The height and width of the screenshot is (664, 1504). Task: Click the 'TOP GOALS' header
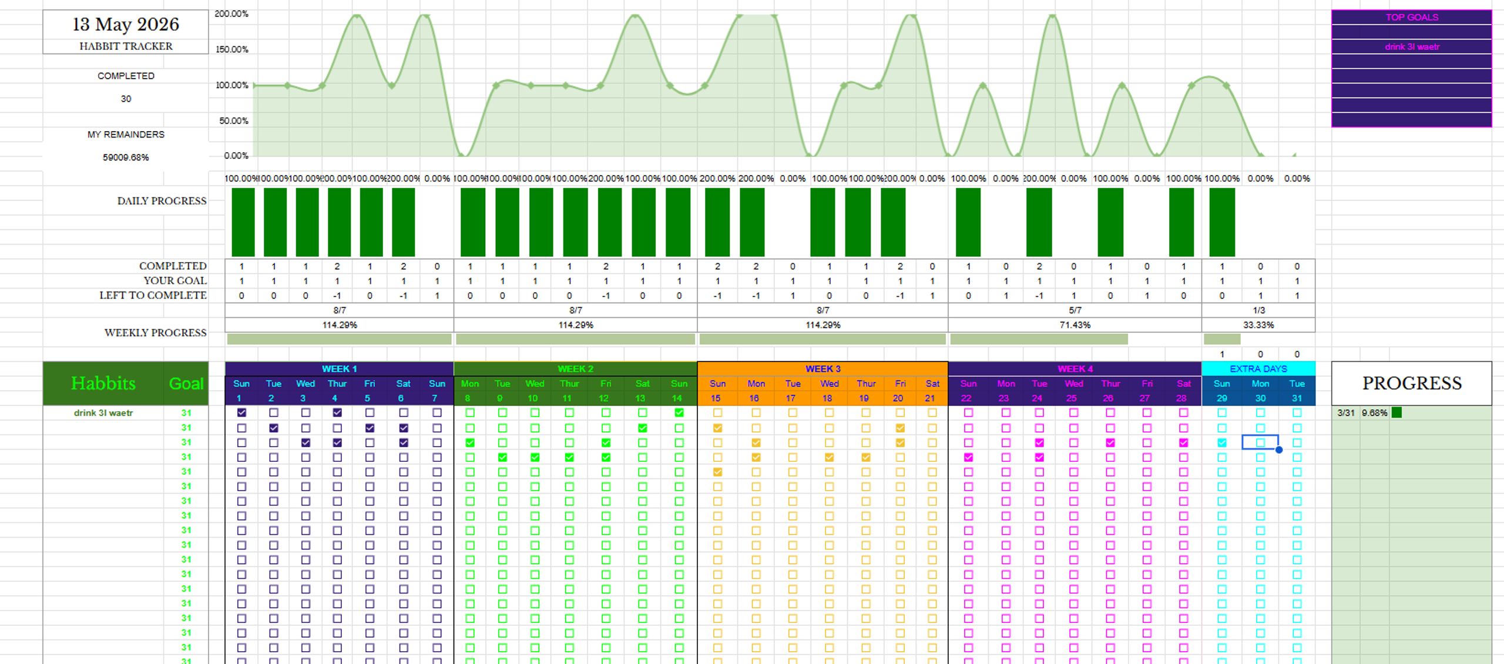1412,17
